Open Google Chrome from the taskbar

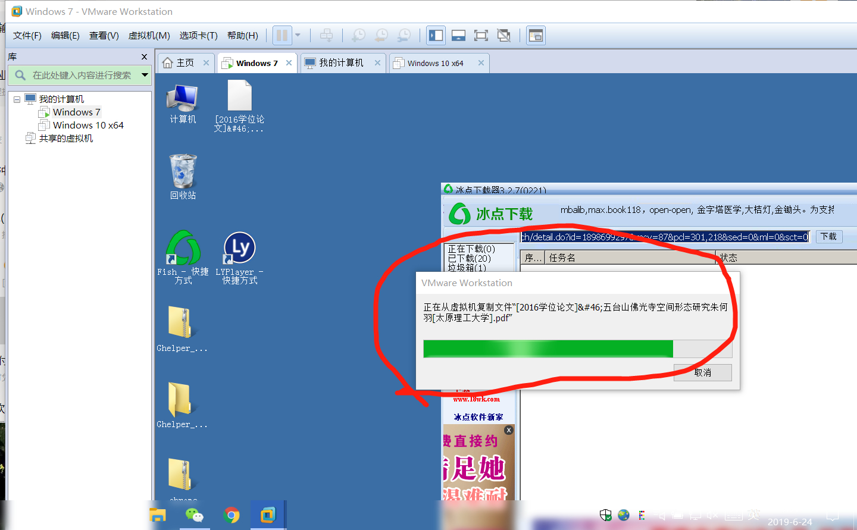[232, 515]
